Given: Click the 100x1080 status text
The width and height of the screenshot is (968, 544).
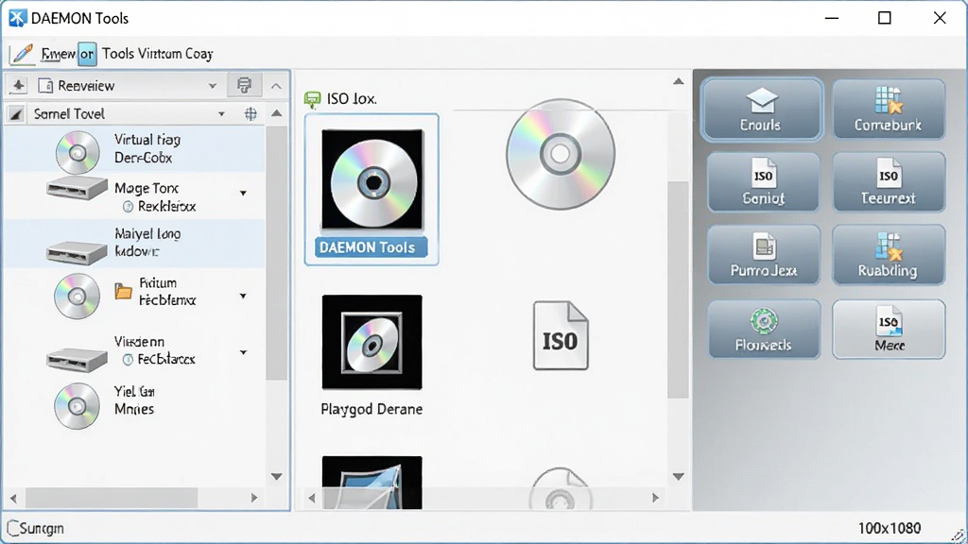Looking at the screenshot, I should (x=889, y=529).
